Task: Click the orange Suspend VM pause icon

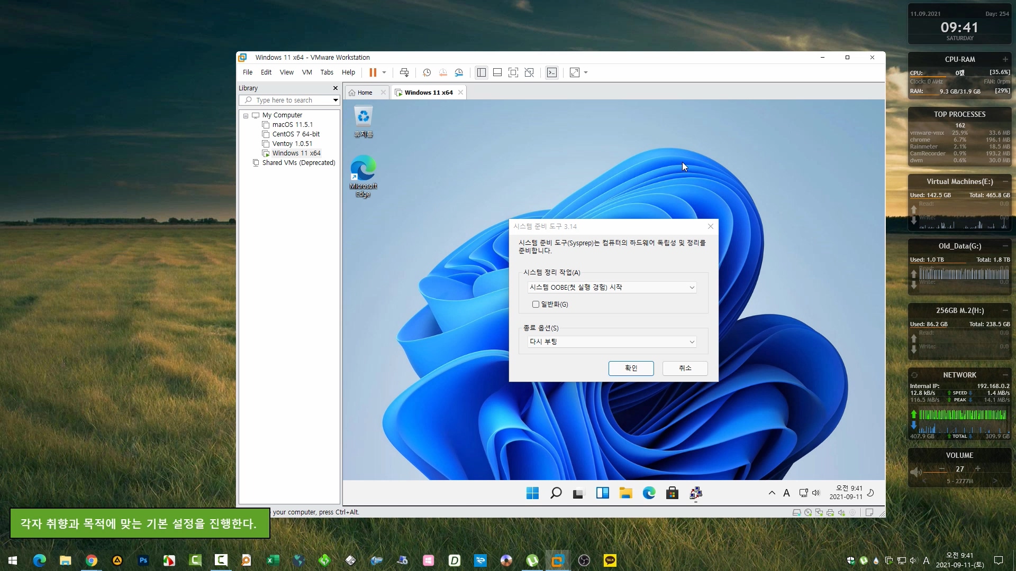Action: (x=373, y=72)
